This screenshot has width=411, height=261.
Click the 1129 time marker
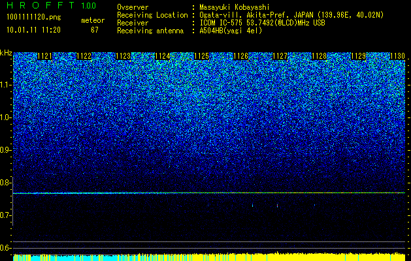click(358, 56)
